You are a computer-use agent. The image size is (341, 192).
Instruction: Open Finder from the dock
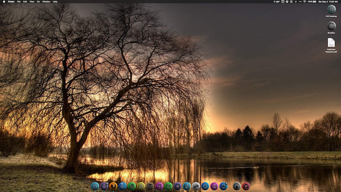point(95,186)
